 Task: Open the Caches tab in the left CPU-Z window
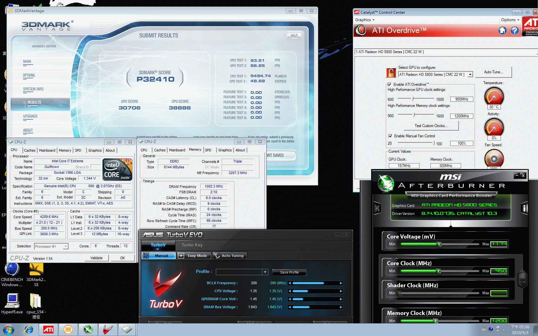[30, 150]
